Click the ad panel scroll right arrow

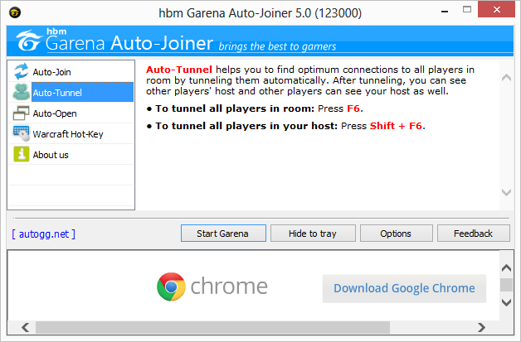pos(481,327)
